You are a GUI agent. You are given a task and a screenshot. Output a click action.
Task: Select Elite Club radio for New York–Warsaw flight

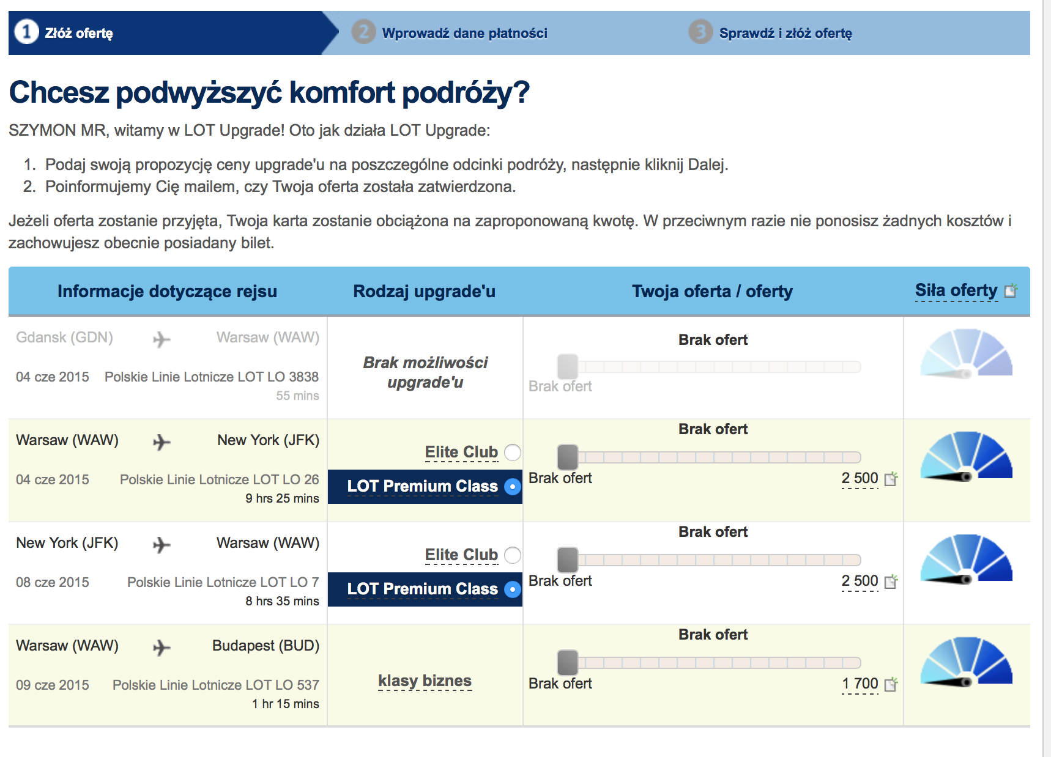513,555
